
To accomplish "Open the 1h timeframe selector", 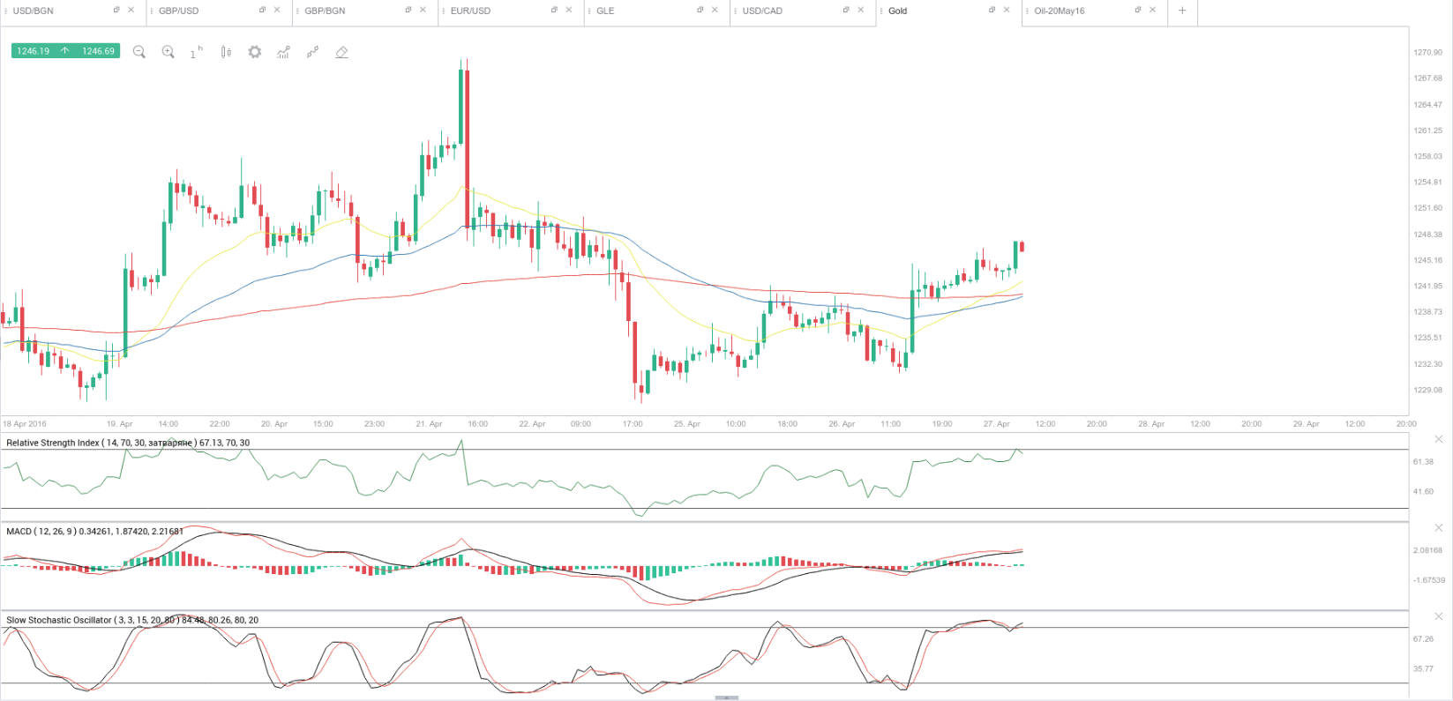I will tap(196, 52).
